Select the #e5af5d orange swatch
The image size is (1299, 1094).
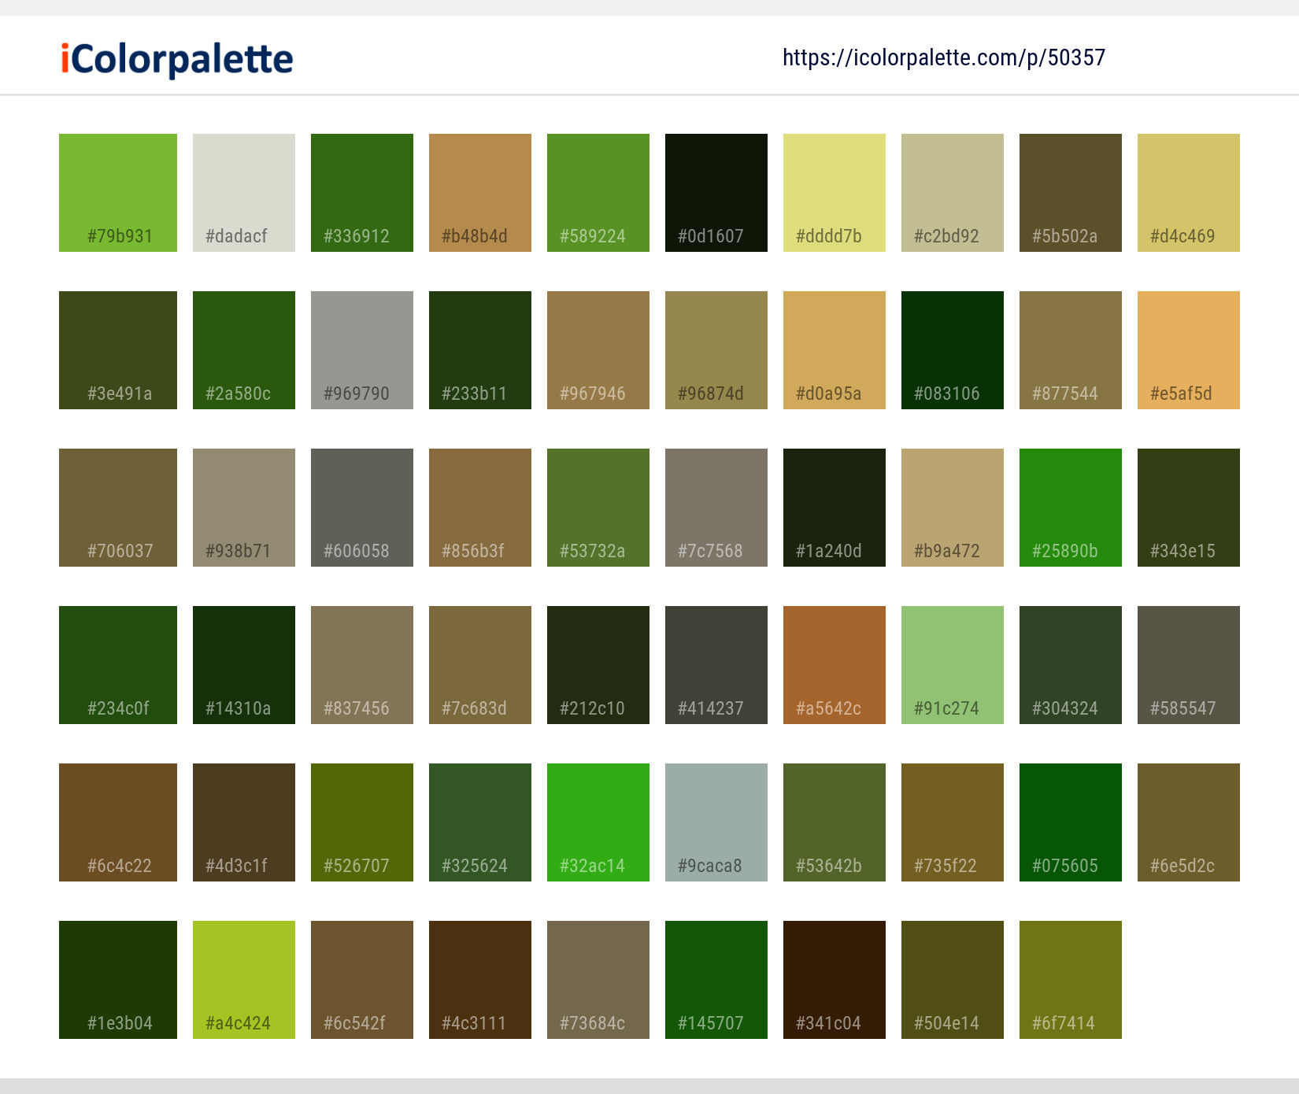(1188, 349)
